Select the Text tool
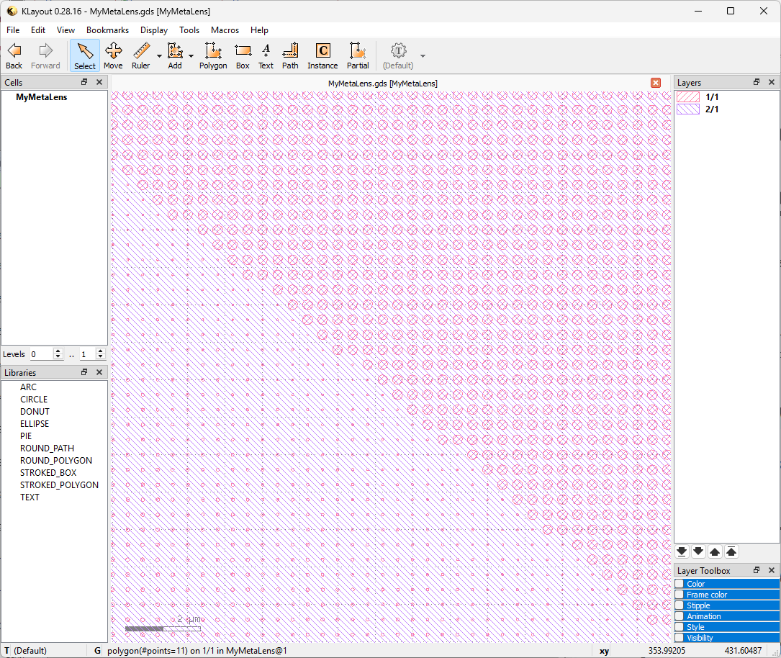781x658 pixels. (266, 55)
